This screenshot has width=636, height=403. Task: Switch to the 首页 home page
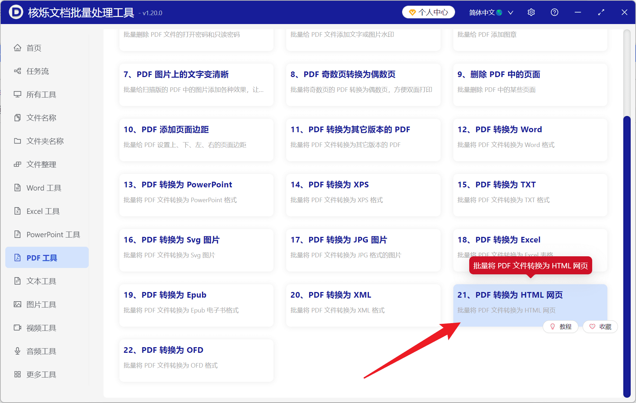pos(33,48)
